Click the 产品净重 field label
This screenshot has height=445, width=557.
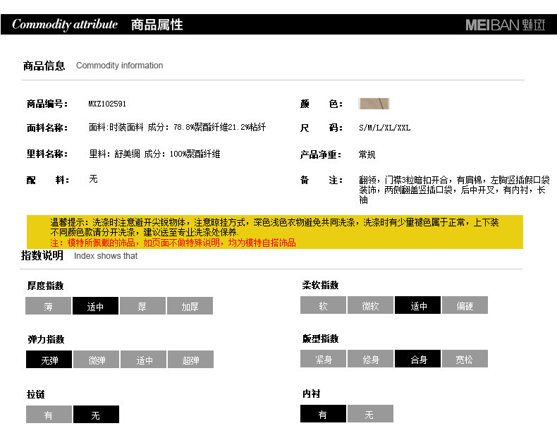(x=321, y=154)
